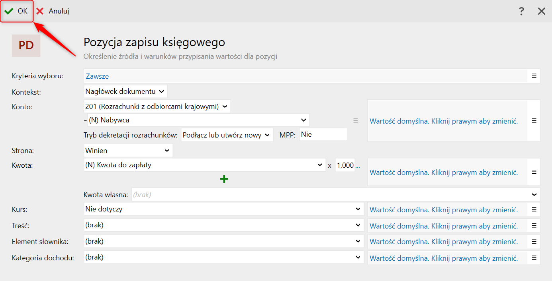Open hamburger menu for Kategoria dochodu row
This screenshot has width=552, height=281.
534,258
